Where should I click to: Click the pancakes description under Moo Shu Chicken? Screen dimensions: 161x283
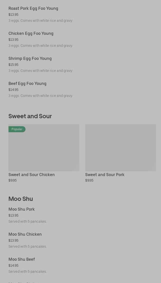point(27,247)
